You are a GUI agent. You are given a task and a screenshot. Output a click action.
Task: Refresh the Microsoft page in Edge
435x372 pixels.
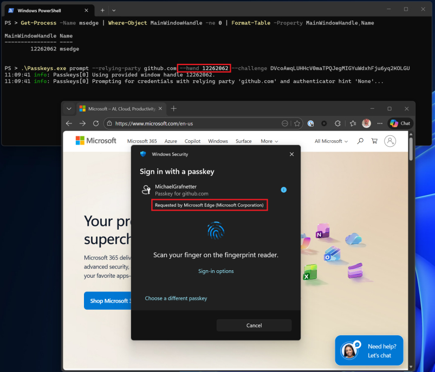(96, 123)
